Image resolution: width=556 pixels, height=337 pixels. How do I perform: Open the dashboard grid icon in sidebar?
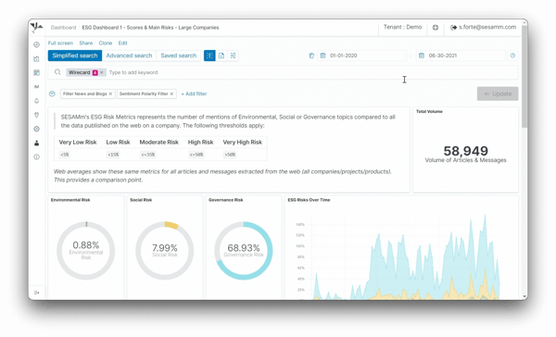36,72
